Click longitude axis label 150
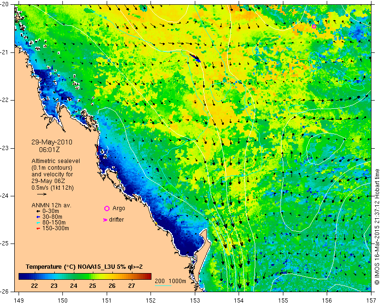Image resolution: width=381 pixels, height=305 pixels. (62, 300)
